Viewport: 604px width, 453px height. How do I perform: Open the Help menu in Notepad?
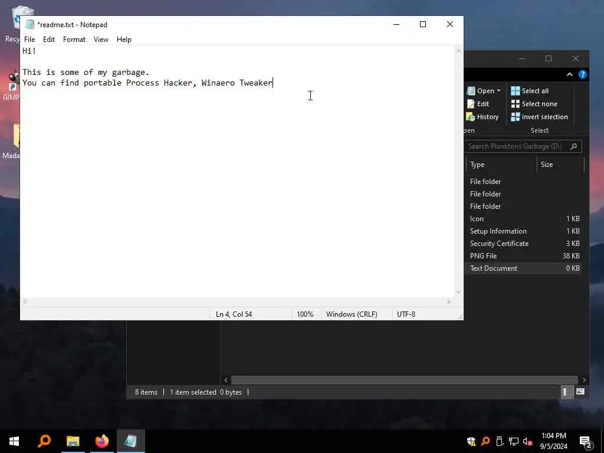[x=124, y=40]
